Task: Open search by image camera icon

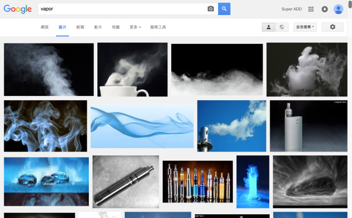Action: (x=211, y=9)
